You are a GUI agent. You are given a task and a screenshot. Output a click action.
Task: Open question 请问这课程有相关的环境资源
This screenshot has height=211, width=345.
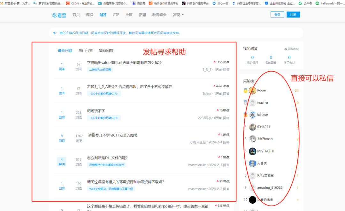click(x=126, y=182)
